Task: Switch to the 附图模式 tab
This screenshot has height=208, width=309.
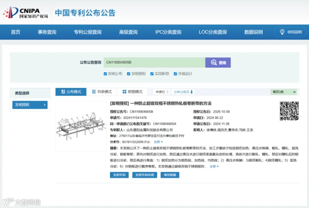Action: 132,92
